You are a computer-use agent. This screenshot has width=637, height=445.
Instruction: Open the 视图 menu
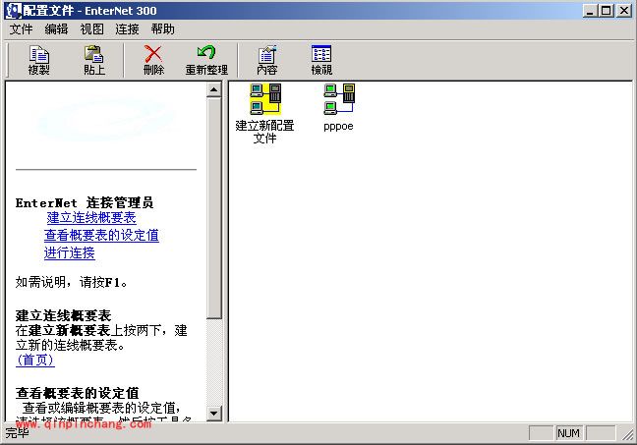pos(91,29)
